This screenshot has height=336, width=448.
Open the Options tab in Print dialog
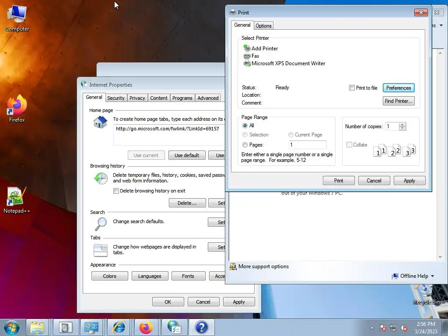(263, 26)
